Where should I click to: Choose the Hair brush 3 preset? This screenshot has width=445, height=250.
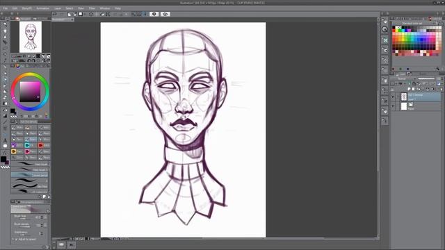tap(30, 169)
